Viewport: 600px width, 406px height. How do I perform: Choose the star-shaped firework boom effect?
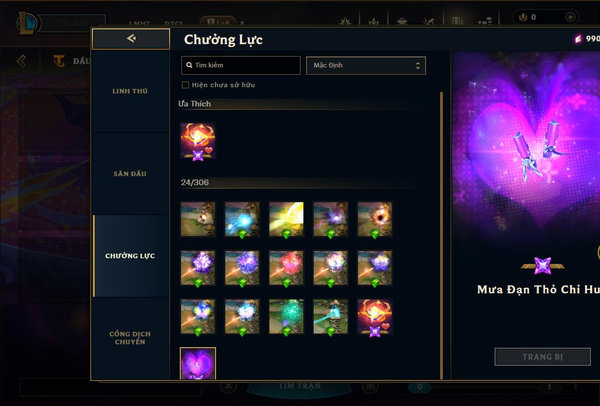(375, 268)
